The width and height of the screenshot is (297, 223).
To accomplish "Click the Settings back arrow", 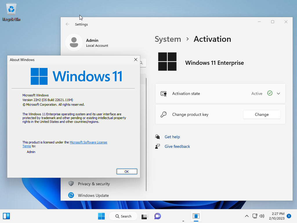I will [x=67, y=24].
